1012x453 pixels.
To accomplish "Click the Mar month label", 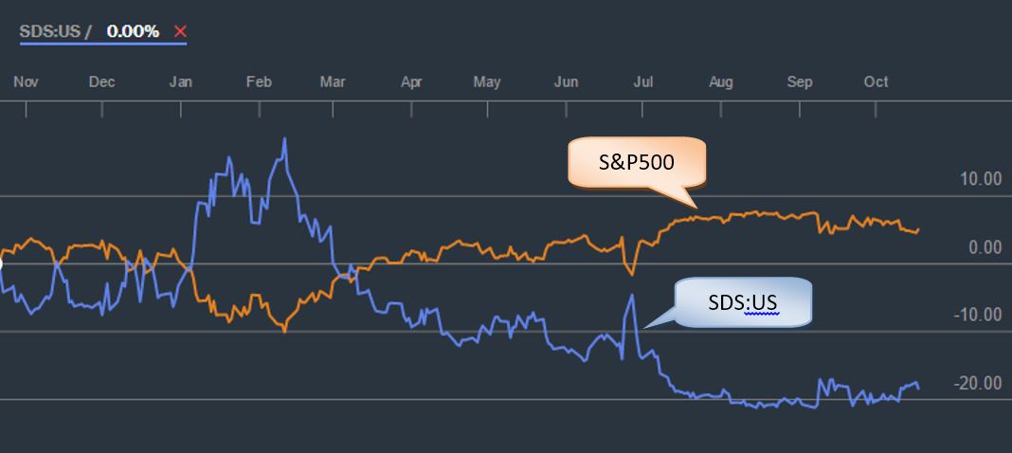I will click(333, 82).
